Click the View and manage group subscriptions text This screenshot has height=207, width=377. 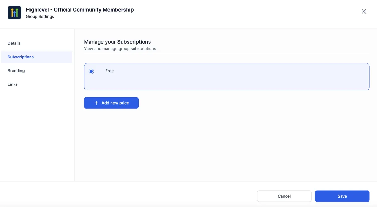pyautogui.click(x=120, y=49)
